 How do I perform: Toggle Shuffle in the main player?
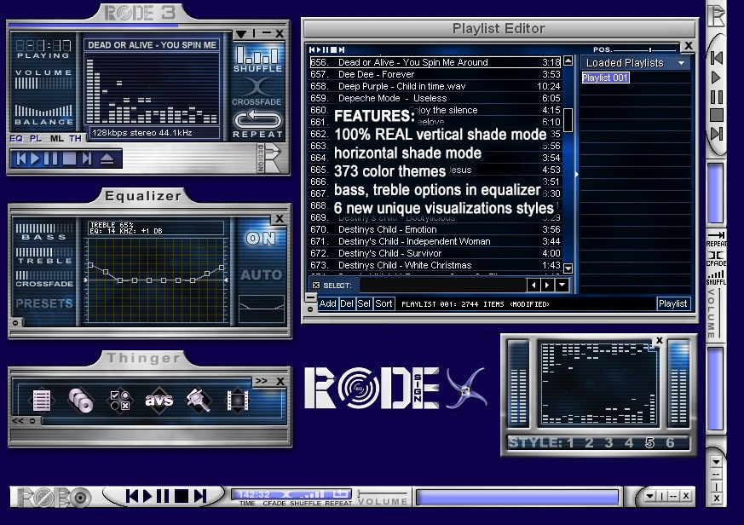[257, 60]
